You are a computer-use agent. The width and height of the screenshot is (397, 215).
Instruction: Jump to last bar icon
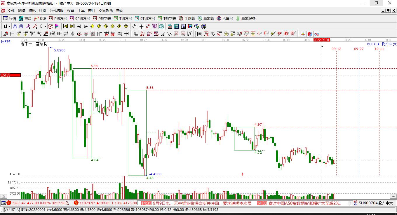point(72,26)
